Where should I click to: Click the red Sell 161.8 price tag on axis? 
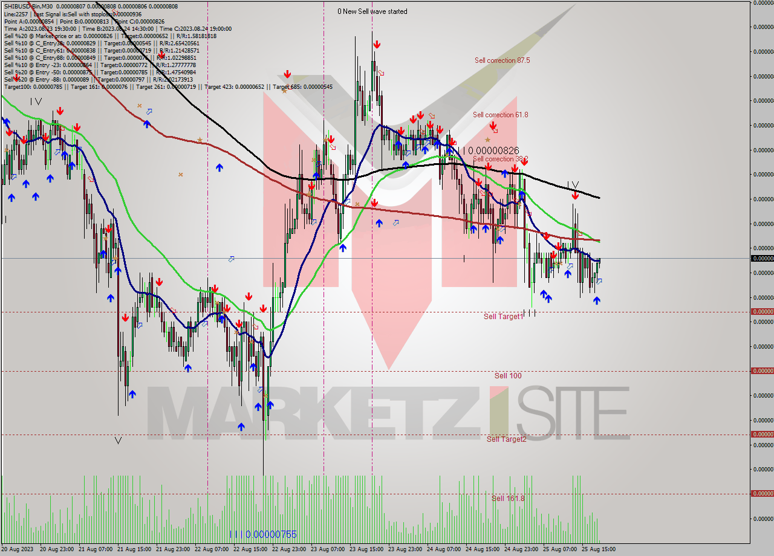[x=762, y=493]
